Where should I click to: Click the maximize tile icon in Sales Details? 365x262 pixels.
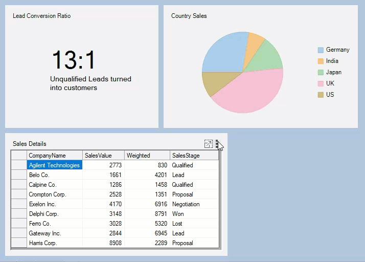(x=208, y=144)
